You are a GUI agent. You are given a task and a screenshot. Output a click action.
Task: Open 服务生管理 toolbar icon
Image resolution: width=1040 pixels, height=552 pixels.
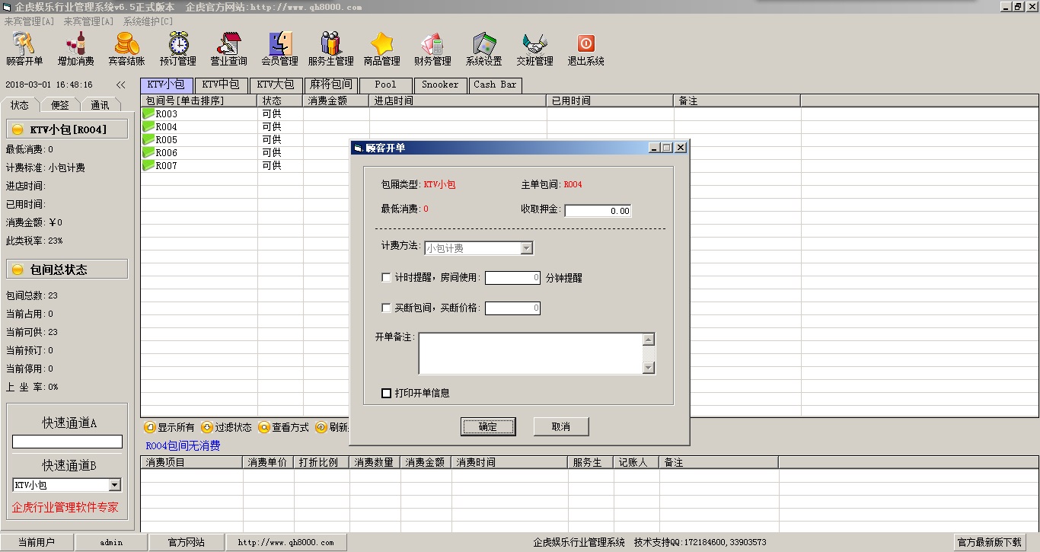331,49
